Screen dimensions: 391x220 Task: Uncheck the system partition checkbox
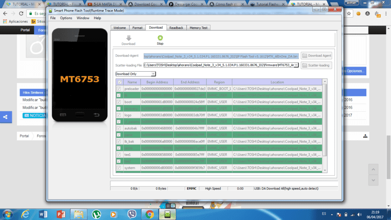119,168
